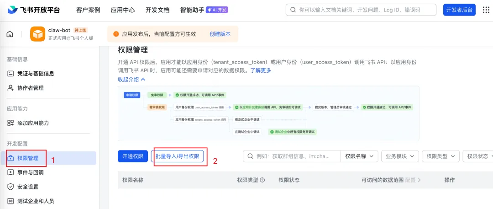Click the Feishu Open Platform logo
The height and width of the screenshot is (209, 493).
(x=34, y=10)
